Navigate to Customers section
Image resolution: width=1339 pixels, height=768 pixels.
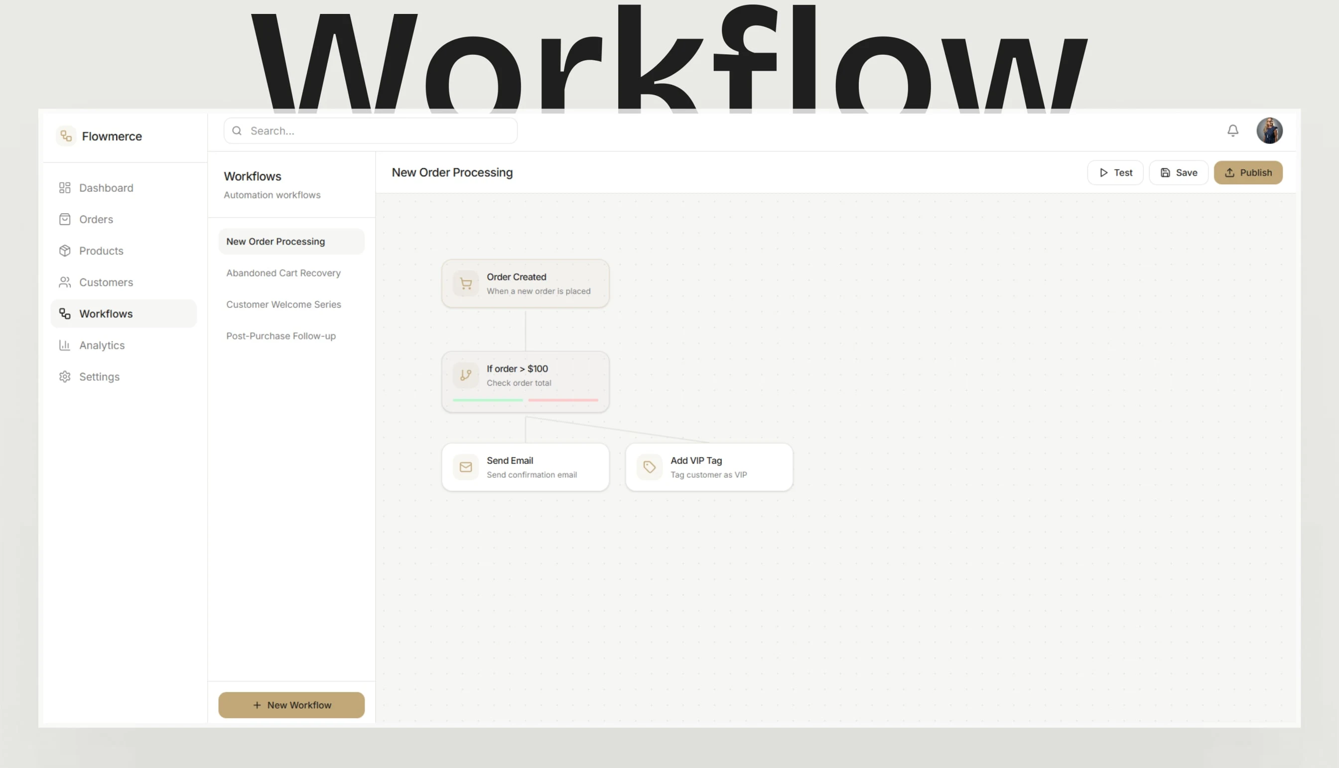pos(106,282)
